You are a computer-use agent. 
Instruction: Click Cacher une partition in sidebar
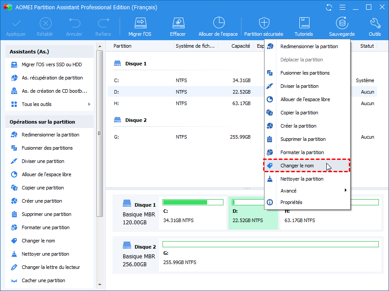pyautogui.click(x=43, y=280)
